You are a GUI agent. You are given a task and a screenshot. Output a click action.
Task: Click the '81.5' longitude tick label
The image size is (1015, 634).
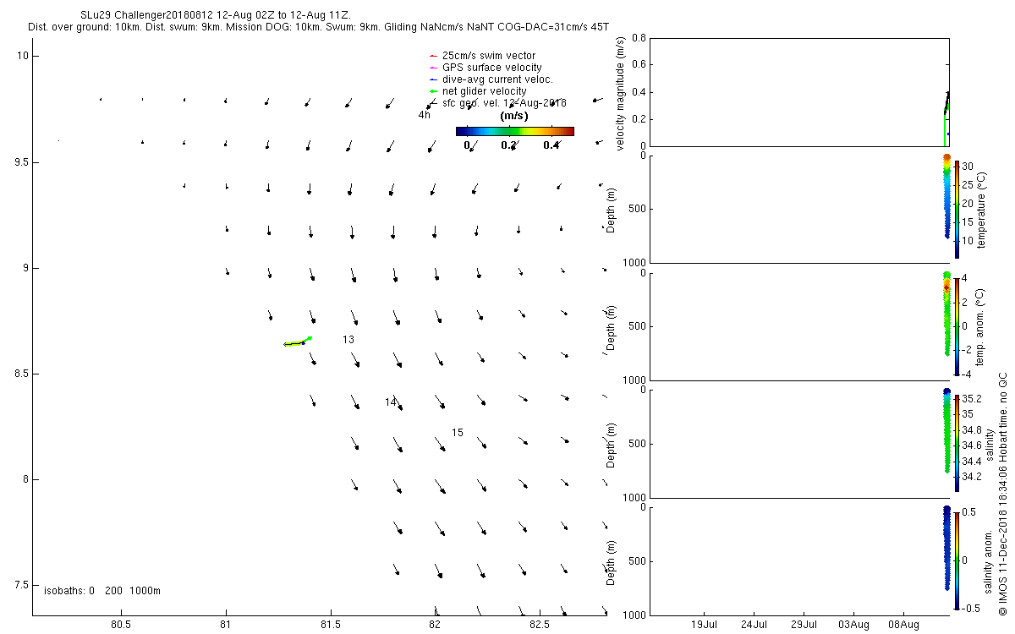330,626
